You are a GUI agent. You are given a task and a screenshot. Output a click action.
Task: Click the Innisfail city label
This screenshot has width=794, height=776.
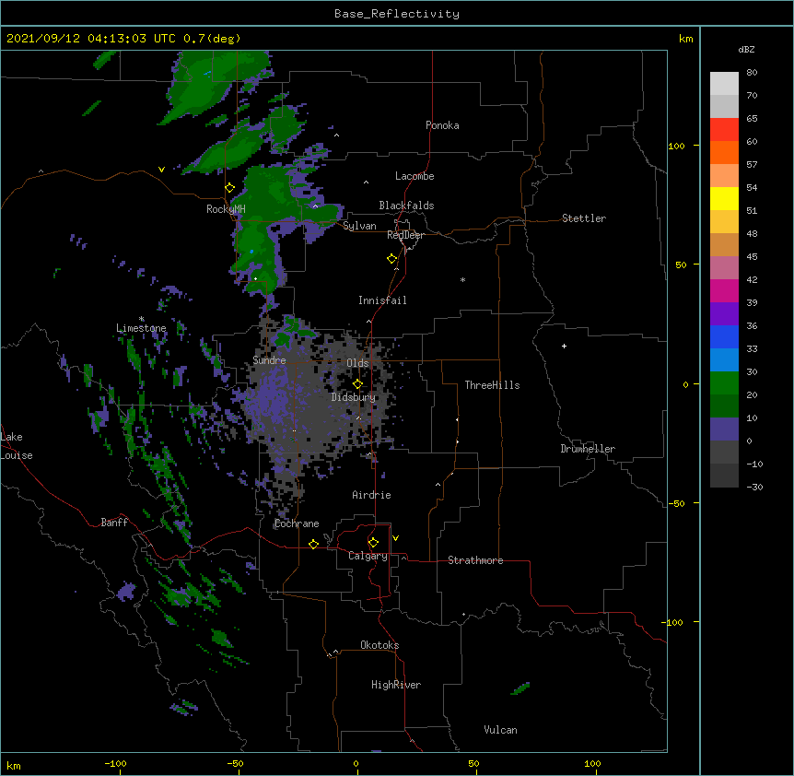382,300
